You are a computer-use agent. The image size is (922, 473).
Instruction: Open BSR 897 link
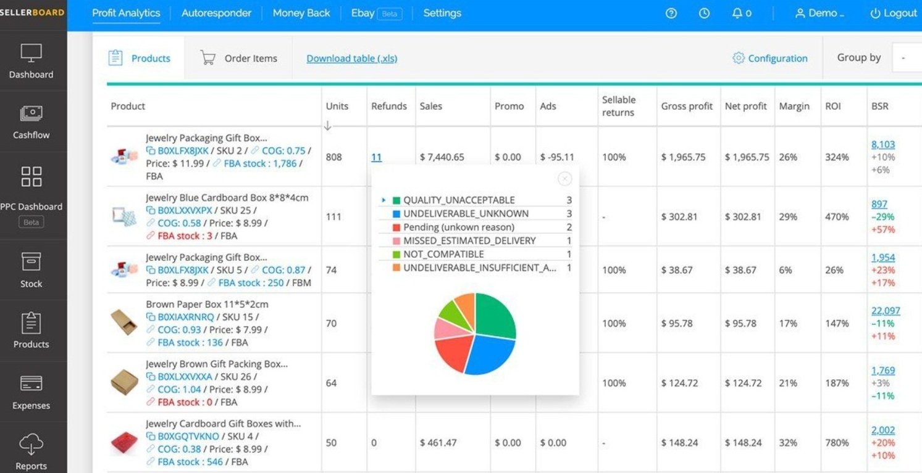pos(879,204)
